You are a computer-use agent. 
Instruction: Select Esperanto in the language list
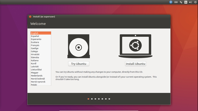point(41,39)
